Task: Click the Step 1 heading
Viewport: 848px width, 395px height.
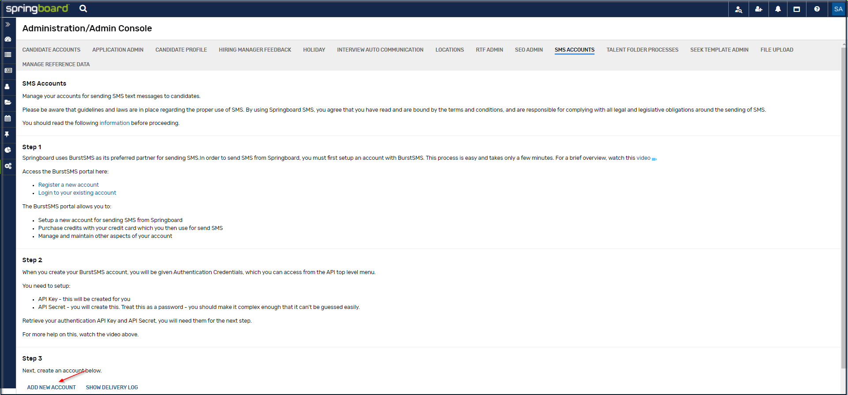Action: tap(32, 147)
